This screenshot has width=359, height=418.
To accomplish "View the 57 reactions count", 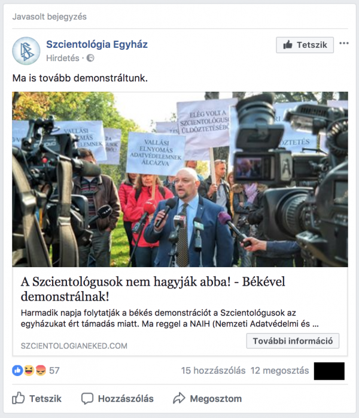I will click(x=54, y=371).
